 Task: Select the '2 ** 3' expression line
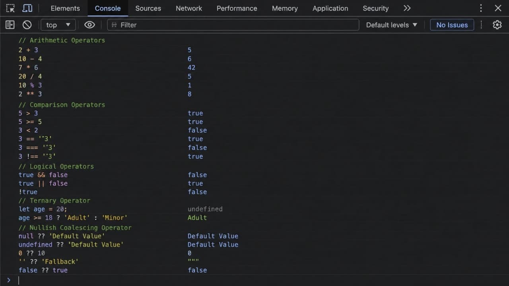30,94
